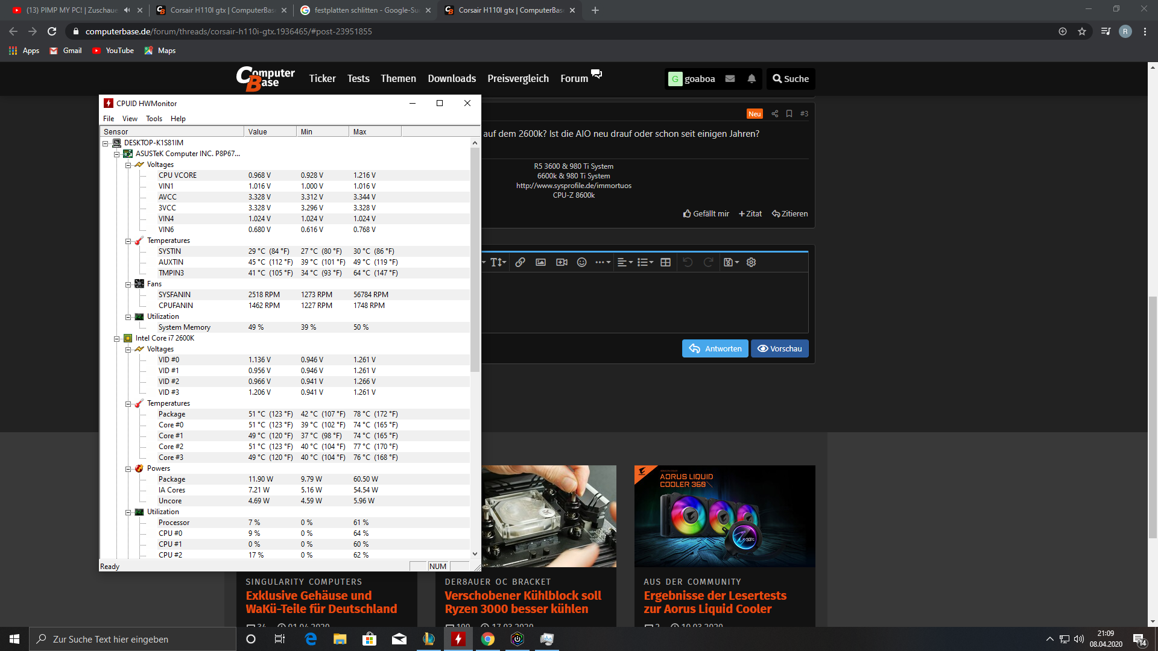Click the Windows taskbar search field
The image size is (1158, 651).
(133, 639)
